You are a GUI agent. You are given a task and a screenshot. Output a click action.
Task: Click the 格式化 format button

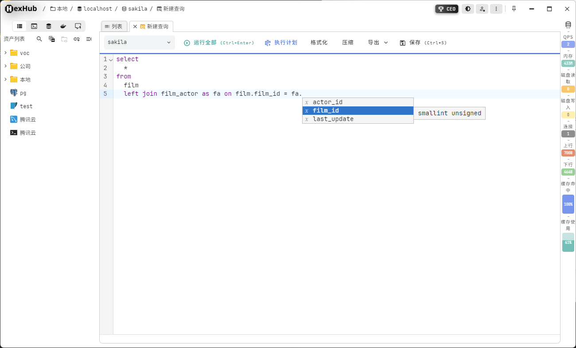point(319,42)
